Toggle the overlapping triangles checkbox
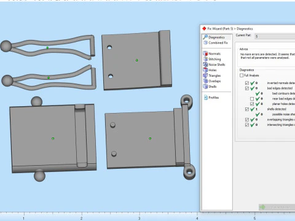 pos(247,120)
